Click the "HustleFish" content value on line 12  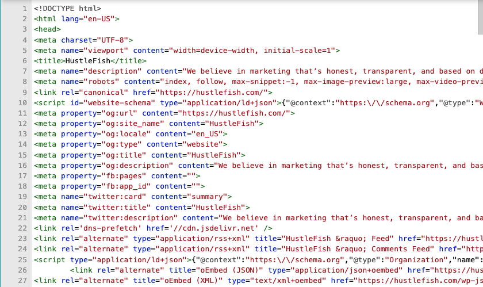(232, 124)
